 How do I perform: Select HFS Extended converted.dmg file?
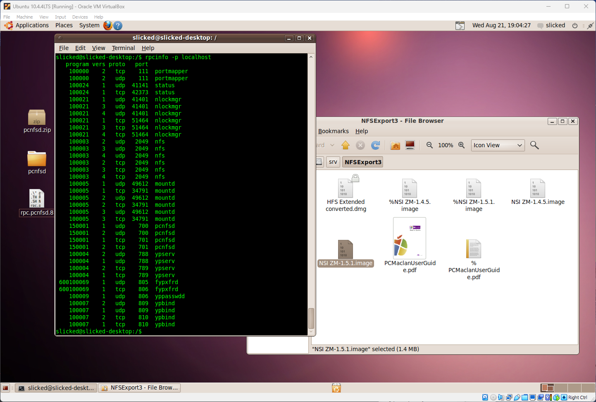click(x=346, y=194)
